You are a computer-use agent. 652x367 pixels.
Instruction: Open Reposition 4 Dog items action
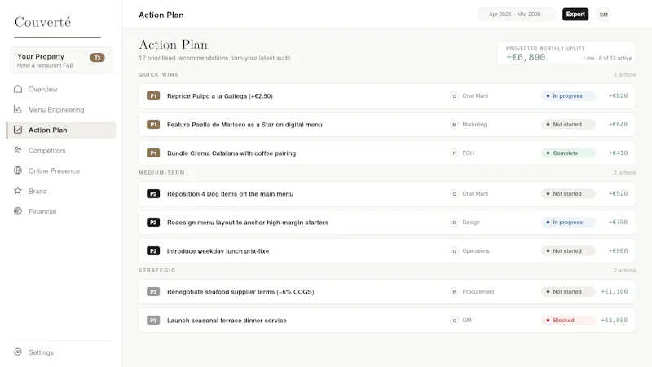386,194
